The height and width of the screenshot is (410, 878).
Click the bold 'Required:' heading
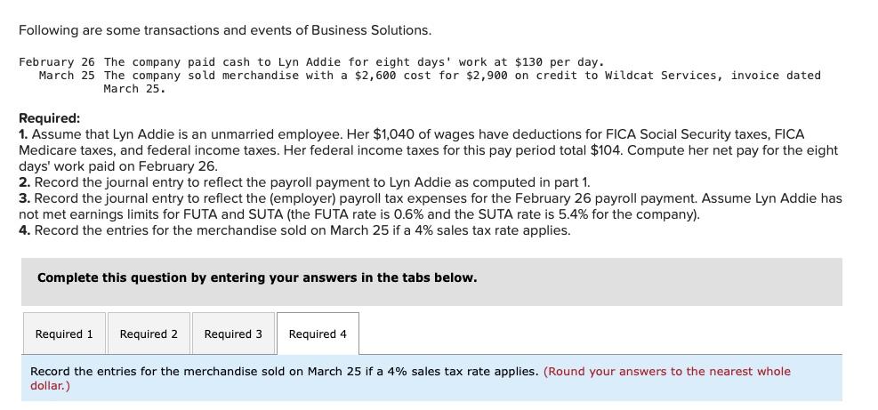49,118
